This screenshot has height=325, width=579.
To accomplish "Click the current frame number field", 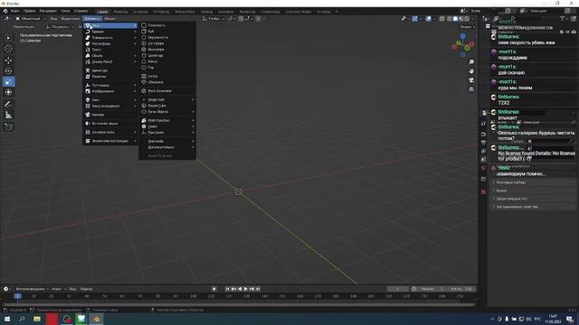I will (397, 289).
